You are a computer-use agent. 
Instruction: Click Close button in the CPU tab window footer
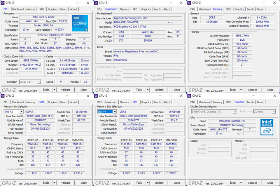(84, 90)
